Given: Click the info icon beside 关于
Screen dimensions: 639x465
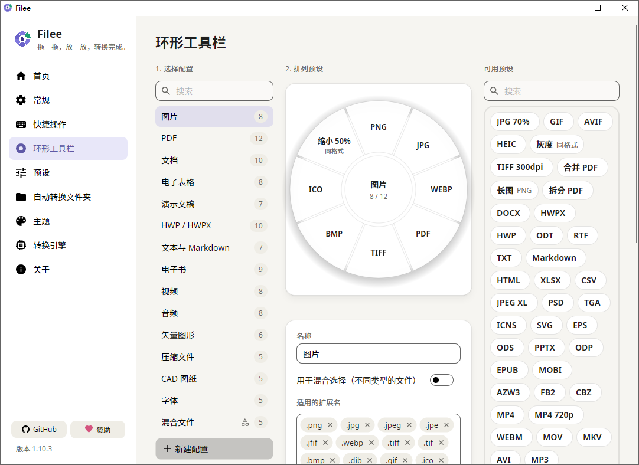Looking at the screenshot, I should (21, 270).
